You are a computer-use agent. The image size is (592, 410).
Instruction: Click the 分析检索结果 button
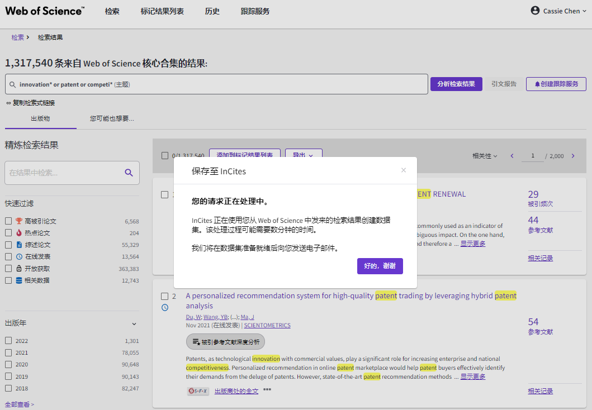[456, 84]
